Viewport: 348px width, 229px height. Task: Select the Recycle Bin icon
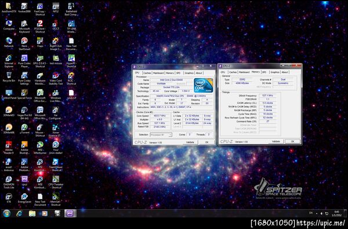click(9, 77)
